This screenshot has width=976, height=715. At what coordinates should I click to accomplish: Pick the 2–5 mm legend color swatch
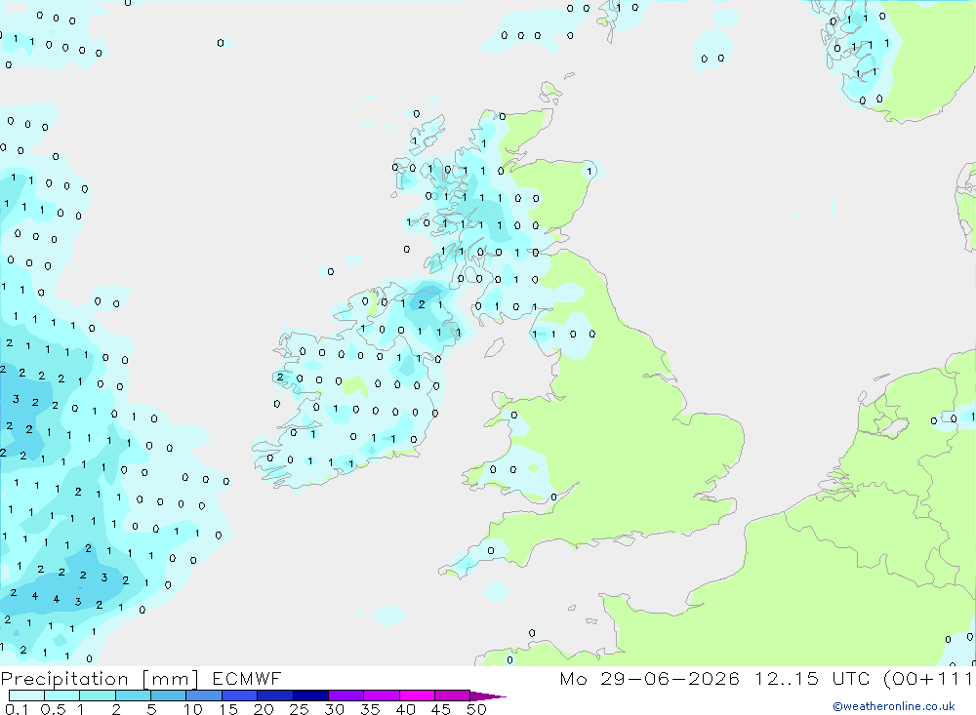click(x=133, y=695)
